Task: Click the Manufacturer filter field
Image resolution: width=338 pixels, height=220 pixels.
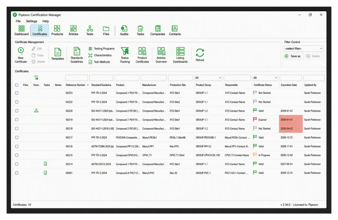Action: click(153, 78)
